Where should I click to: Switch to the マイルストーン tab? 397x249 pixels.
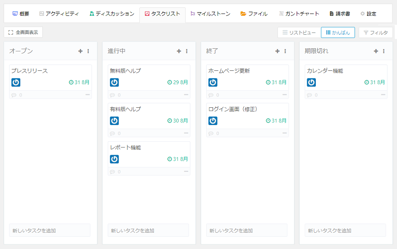(x=210, y=14)
